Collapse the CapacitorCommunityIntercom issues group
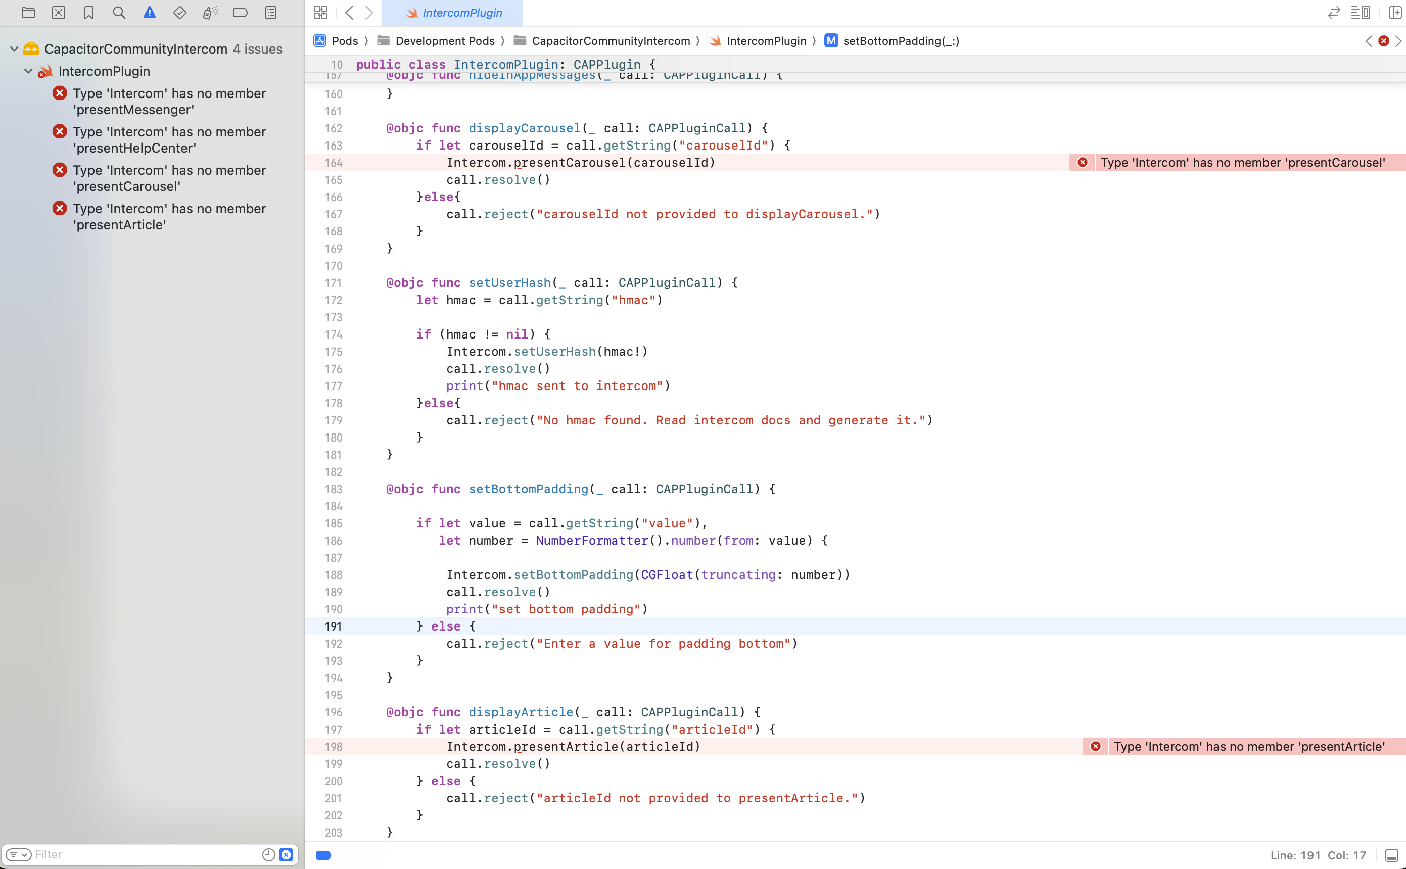Viewport: 1406px width, 869px height. 13,49
